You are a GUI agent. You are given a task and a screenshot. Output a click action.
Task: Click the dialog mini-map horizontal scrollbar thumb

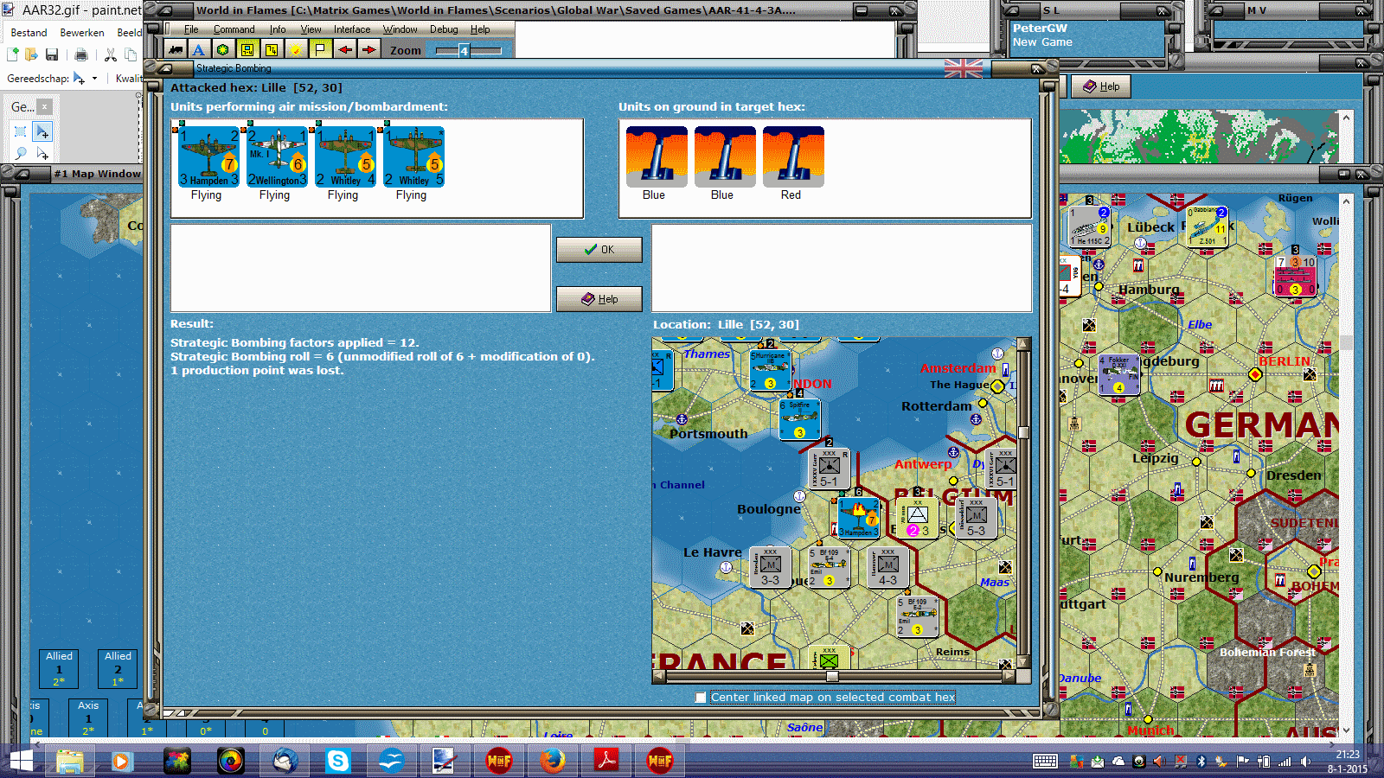pos(832,677)
